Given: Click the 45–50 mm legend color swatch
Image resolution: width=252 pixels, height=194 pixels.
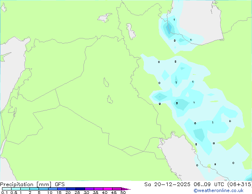Looking at the screenshot, I should click(117, 189).
